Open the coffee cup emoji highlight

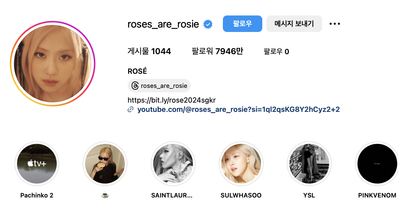click(x=105, y=164)
